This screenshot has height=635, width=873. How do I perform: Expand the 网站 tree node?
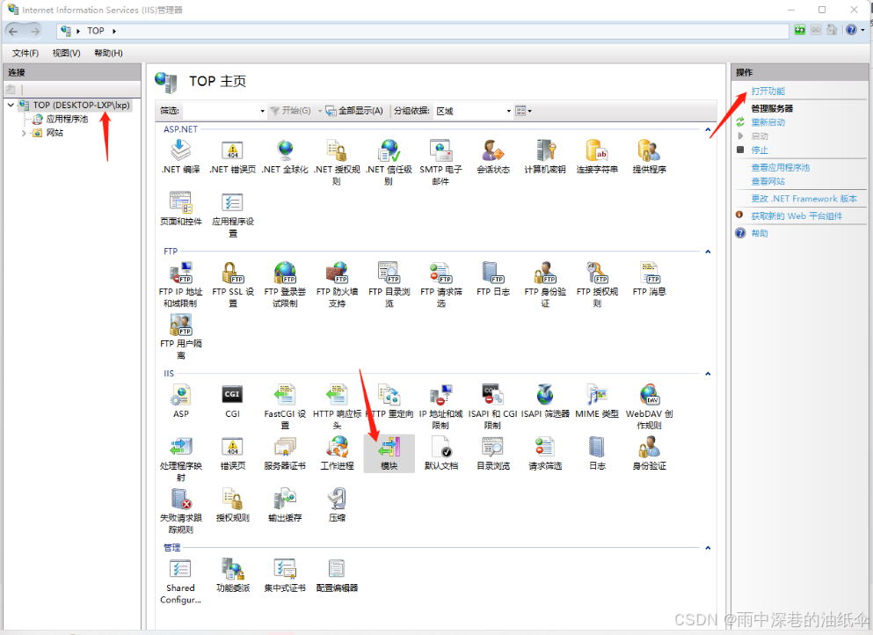(x=24, y=133)
